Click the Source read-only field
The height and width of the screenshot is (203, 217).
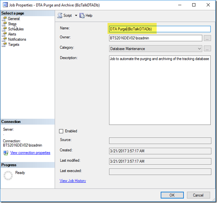click(160, 141)
